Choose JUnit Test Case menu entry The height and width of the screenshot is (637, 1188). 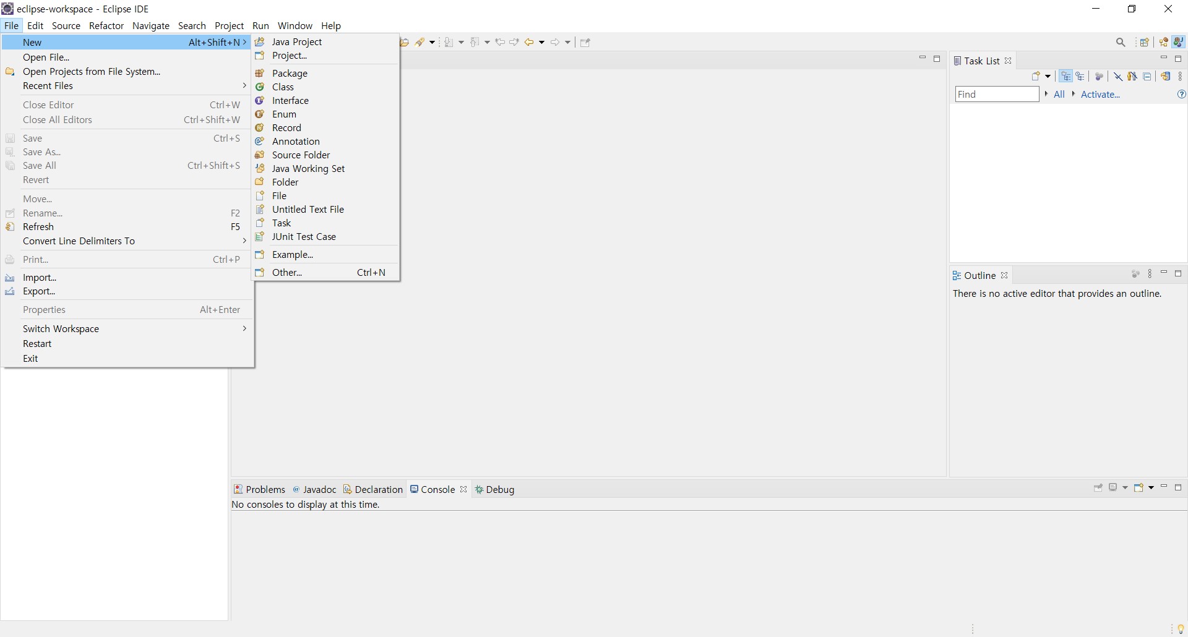(x=325, y=237)
